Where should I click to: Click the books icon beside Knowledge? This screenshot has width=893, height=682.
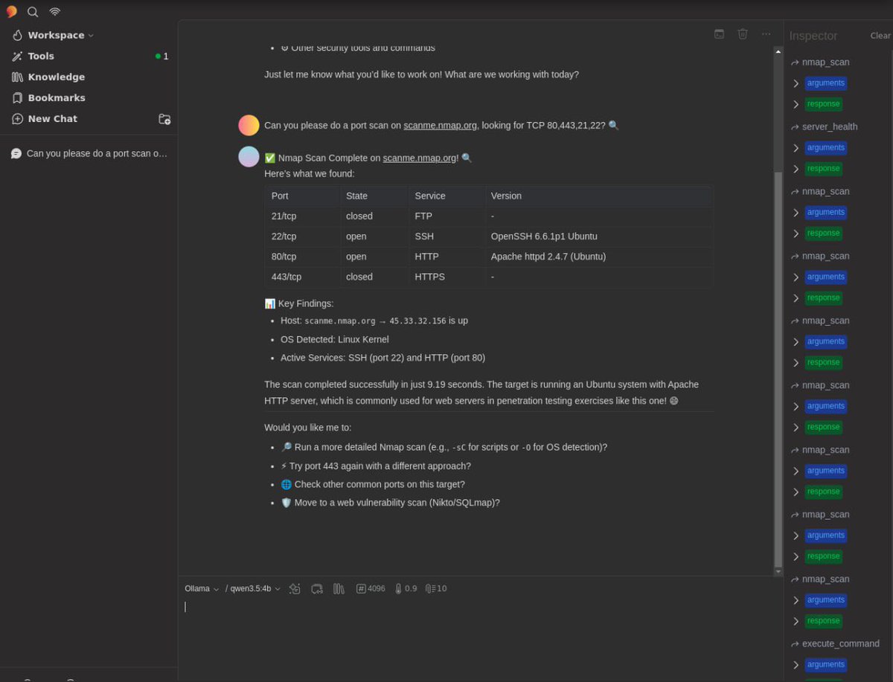tap(17, 77)
